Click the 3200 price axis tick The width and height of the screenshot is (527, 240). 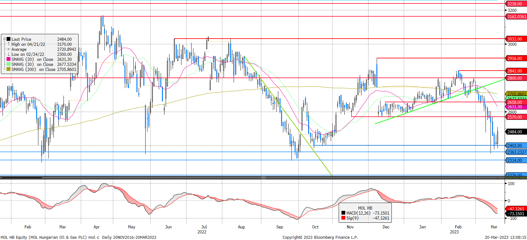pyautogui.click(x=512, y=10)
